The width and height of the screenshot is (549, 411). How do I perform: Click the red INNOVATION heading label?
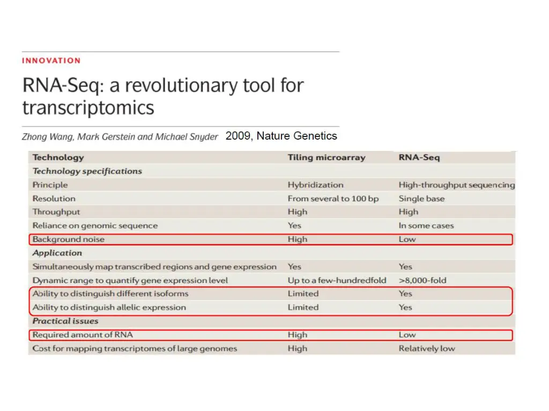point(51,60)
